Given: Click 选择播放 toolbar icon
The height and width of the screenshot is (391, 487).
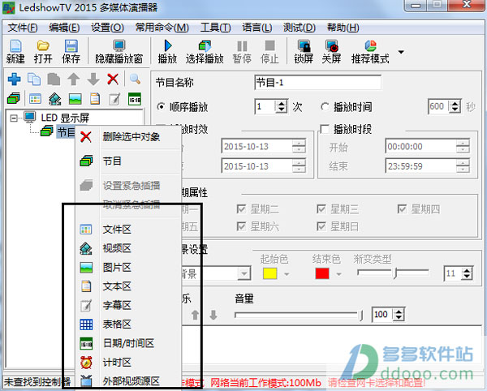Looking at the screenshot, I should tap(205, 52).
